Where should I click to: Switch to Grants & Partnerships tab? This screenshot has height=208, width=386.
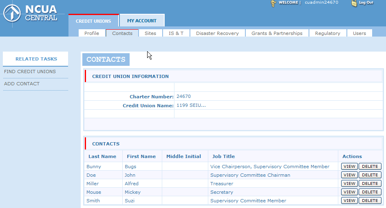click(x=277, y=33)
